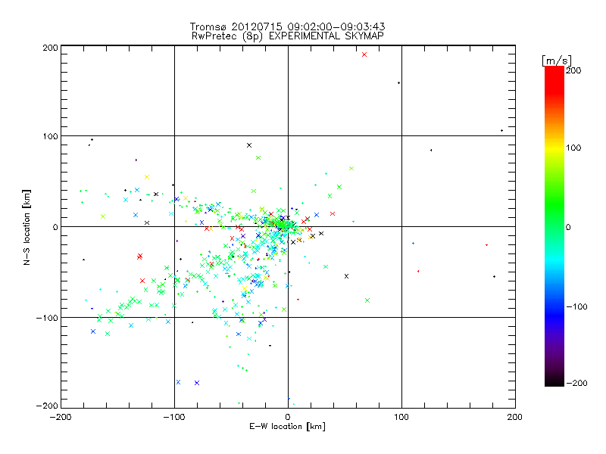Click the yellow cross marker in upper-left quadrant

pos(147,177)
